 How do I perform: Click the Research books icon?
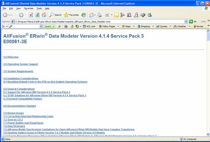click(129, 15)
